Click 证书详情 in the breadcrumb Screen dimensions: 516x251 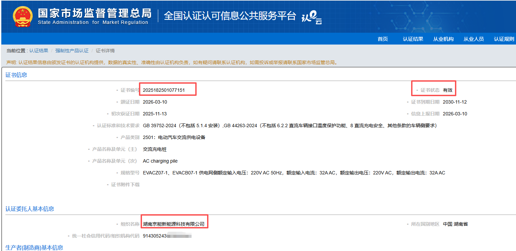tap(105, 51)
